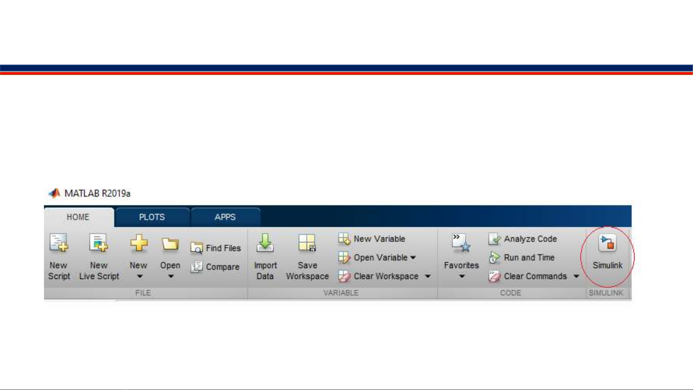Click the New Variable icon
Image resolution: width=693 pixels, height=390 pixels.
pyautogui.click(x=344, y=239)
